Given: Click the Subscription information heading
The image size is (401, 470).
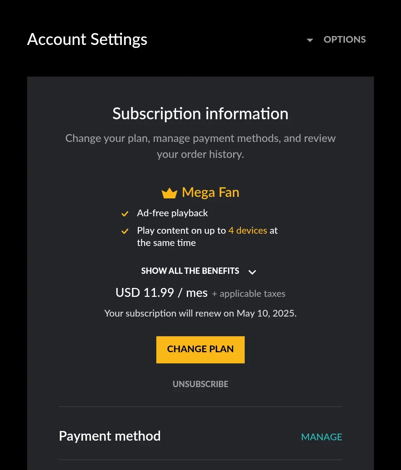Looking at the screenshot, I should tap(200, 114).
